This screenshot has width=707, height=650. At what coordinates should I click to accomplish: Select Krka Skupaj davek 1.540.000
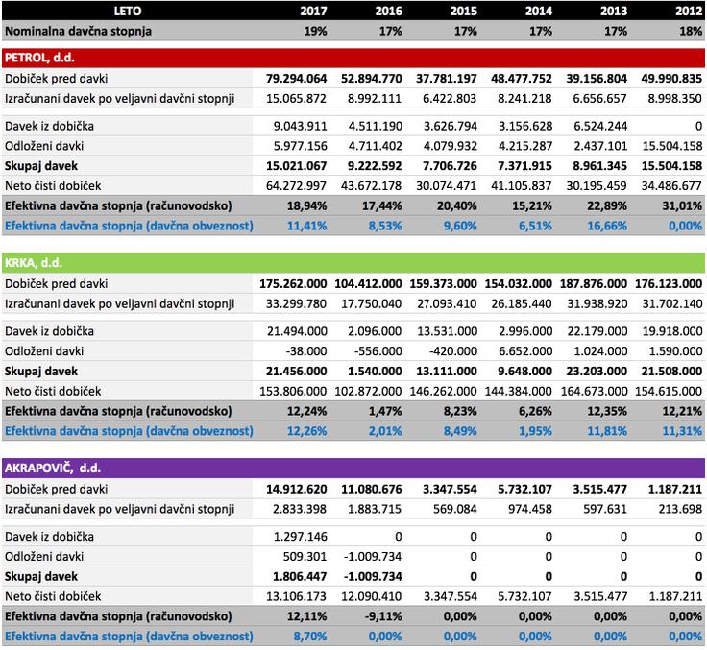point(375,372)
